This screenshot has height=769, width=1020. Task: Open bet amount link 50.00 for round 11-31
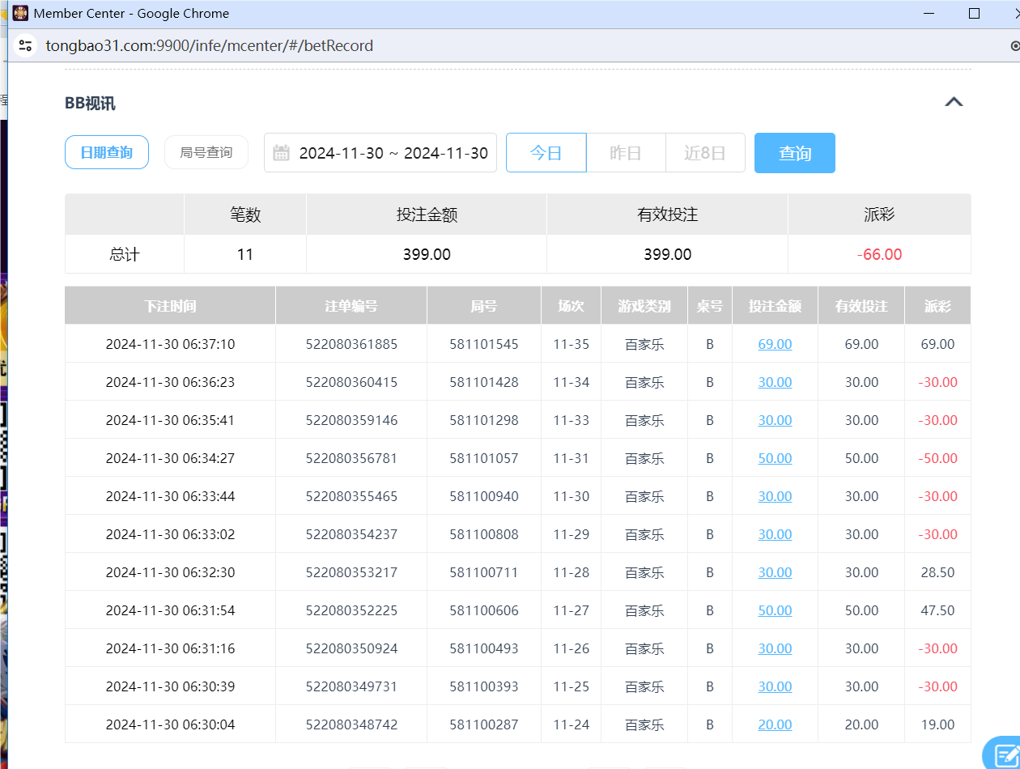(x=775, y=458)
